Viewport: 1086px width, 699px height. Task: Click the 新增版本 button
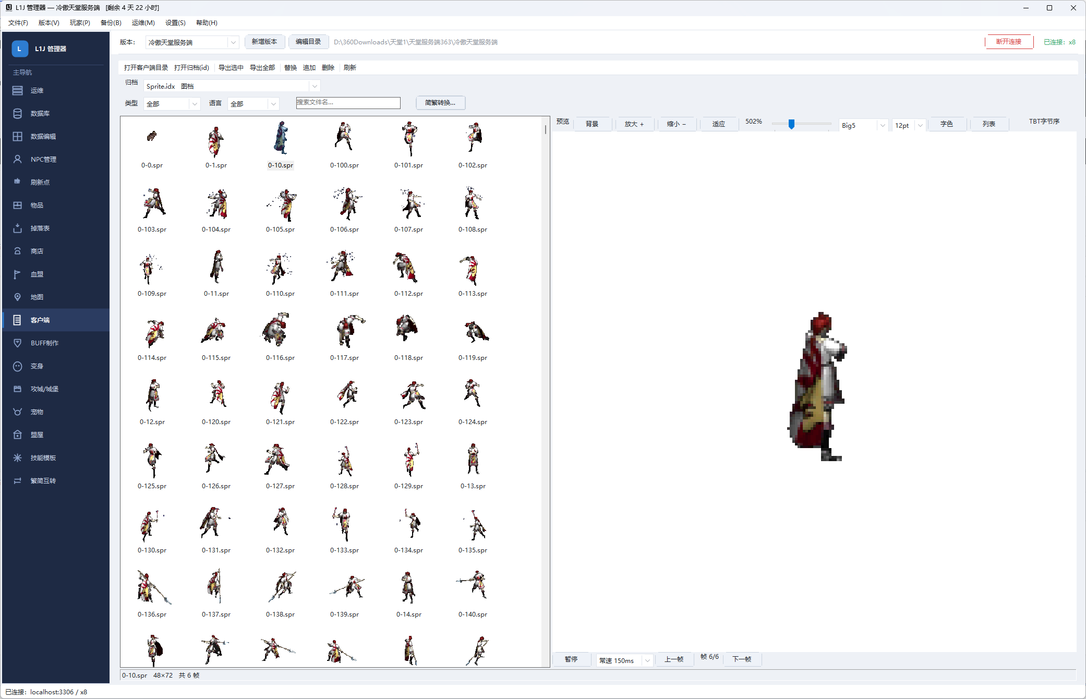click(264, 42)
